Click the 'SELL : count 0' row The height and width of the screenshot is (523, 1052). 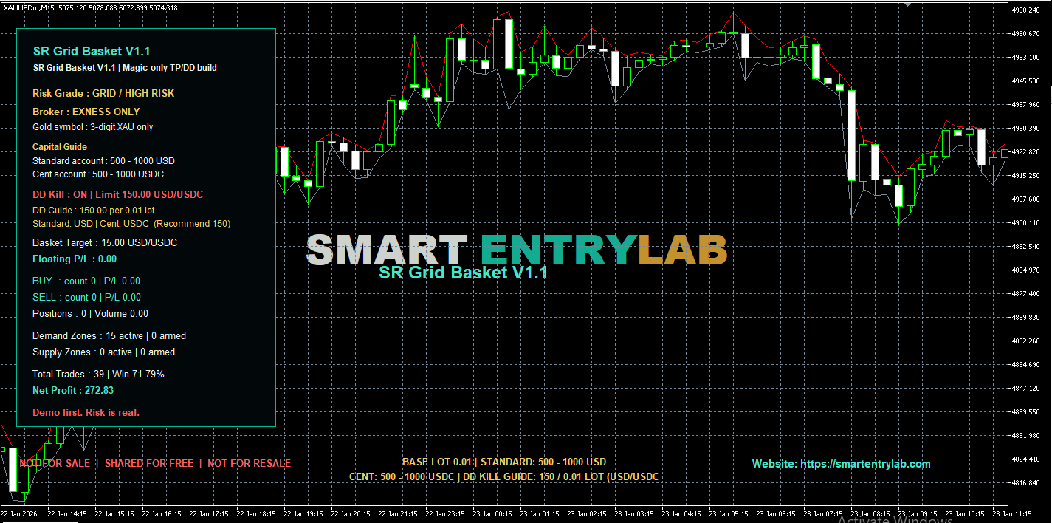coord(86,298)
